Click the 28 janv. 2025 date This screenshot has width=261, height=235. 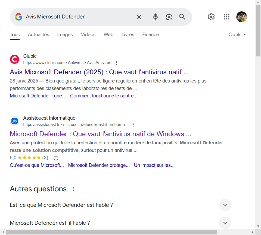tap(24, 81)
